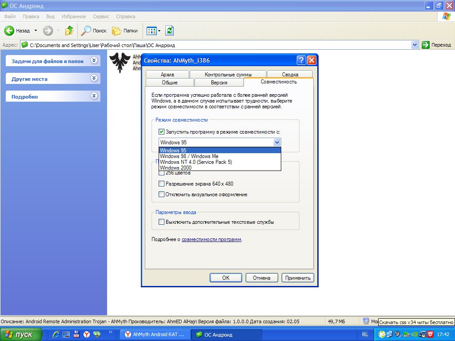
Task: Enable Выключить дополнительные текстовые службы checkbox
Action: point(161,222)
